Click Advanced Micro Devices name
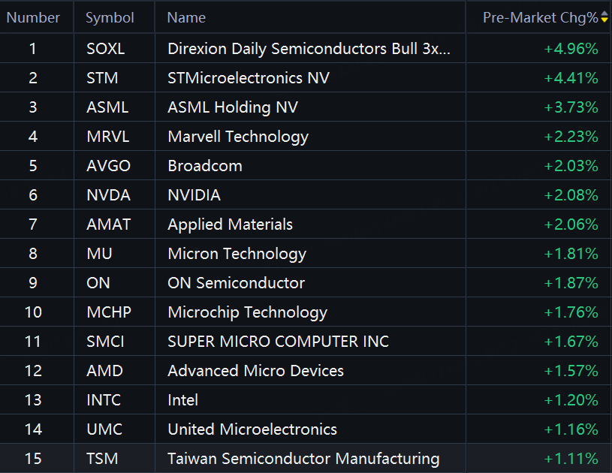612x473 pixels. pos(255,371)
